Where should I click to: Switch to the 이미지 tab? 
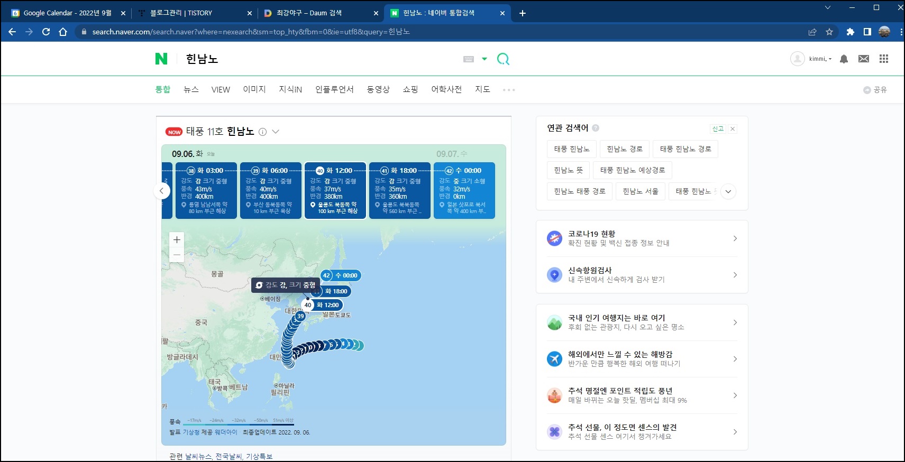254,89
